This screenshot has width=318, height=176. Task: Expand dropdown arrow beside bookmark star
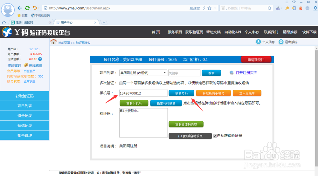pos(215,8)
